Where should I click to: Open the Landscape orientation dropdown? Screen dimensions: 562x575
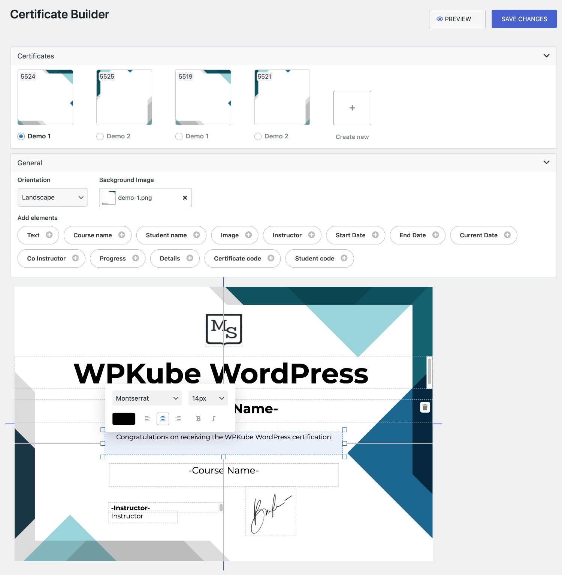pyautogui.click(x=52, y=197)
